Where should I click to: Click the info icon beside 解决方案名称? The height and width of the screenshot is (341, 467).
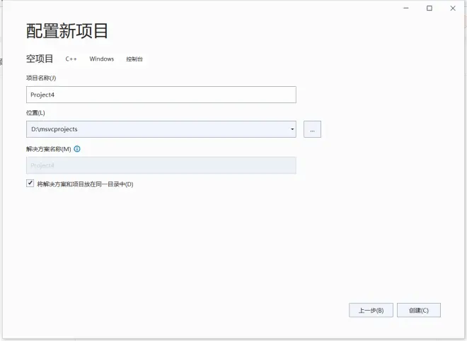[x=77, y=149]
